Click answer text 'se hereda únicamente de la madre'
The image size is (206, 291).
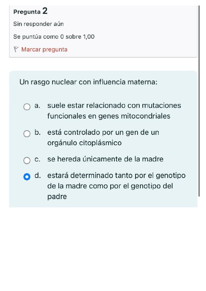point(105,159)
